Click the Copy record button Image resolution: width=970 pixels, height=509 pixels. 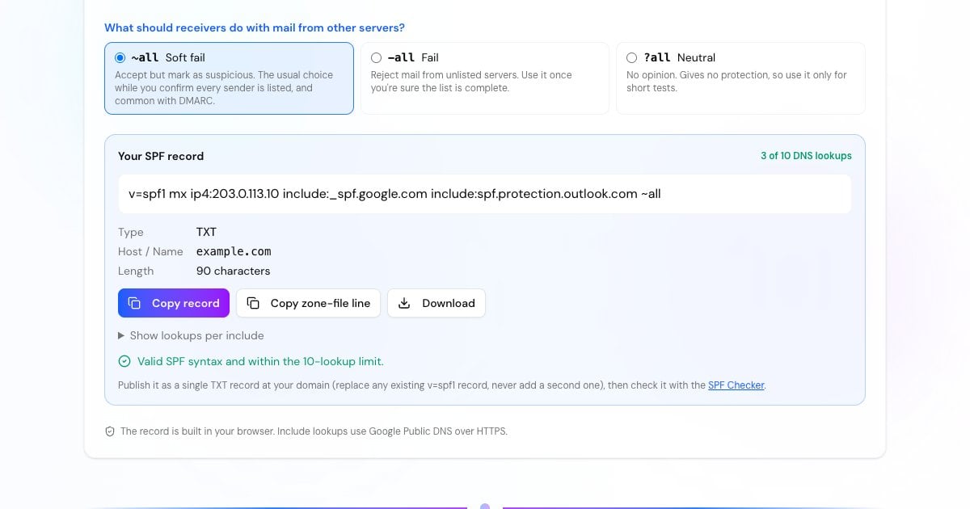tap(174, 303)
